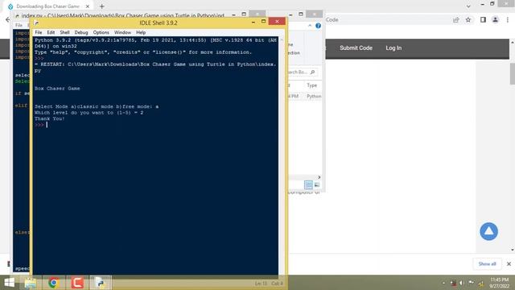515x290 pixels.
Task: Open the Debug menu in IDLE Shell
Action: [x=81, y=32]
